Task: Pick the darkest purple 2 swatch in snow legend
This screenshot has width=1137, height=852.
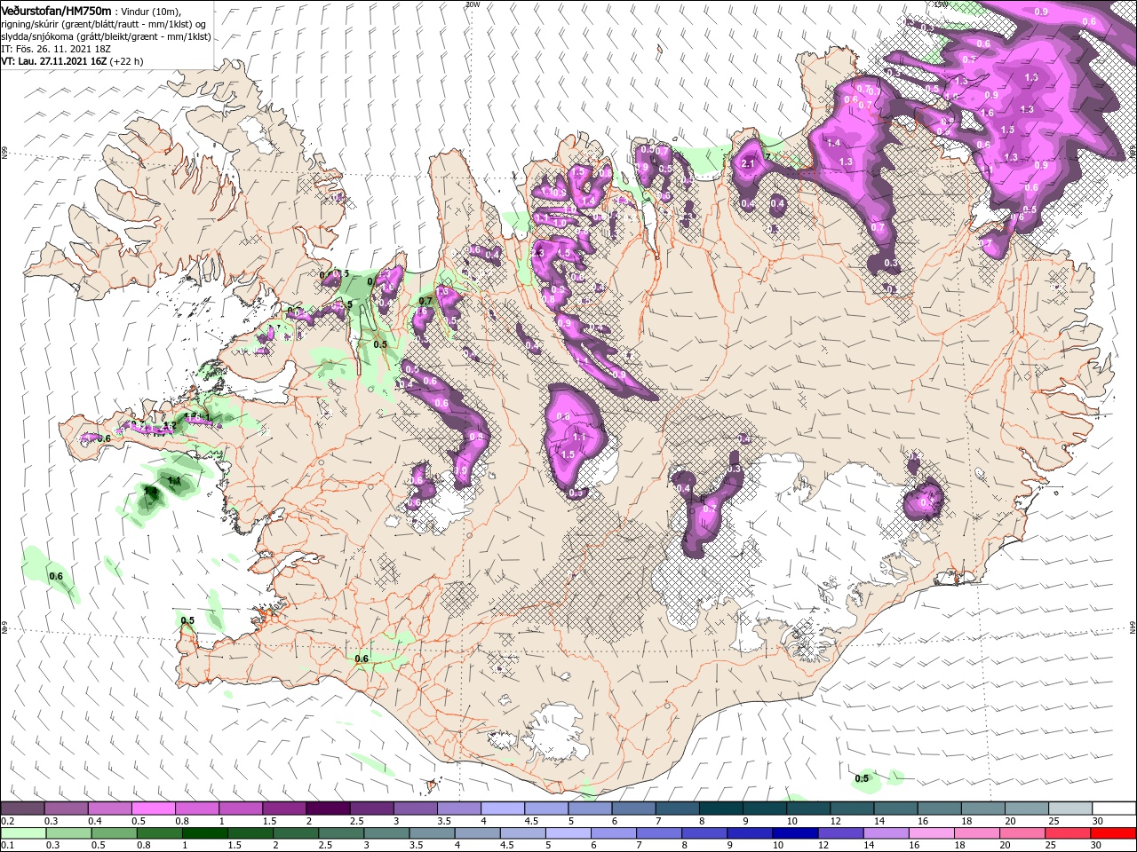Action: tap(328, 809)
